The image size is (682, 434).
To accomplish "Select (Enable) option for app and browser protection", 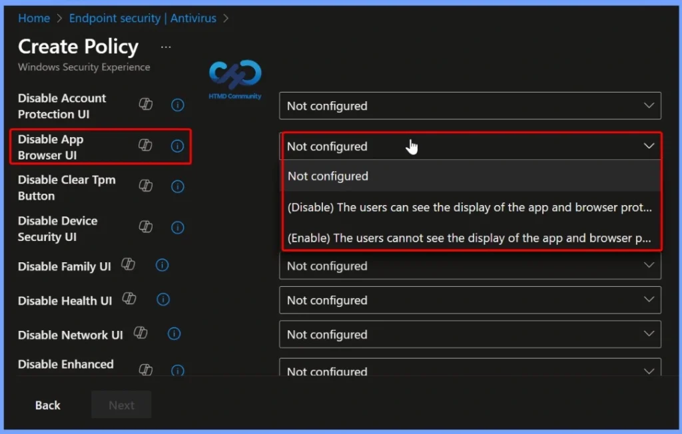I will coord(471,238).
